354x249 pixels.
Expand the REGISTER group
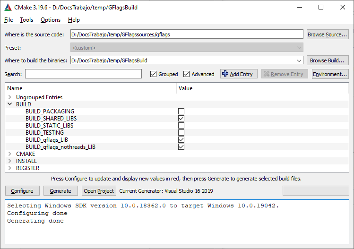point(10,168)
